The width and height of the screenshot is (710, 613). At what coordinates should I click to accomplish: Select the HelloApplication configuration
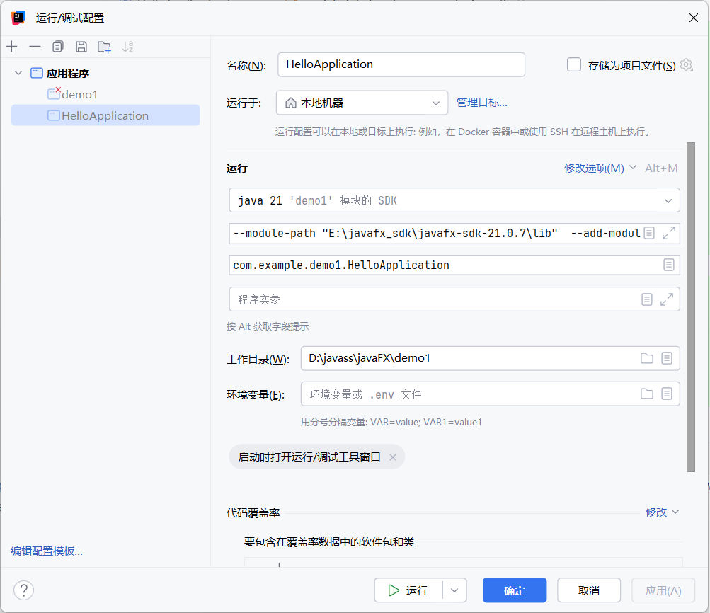(x=105, y=115)
